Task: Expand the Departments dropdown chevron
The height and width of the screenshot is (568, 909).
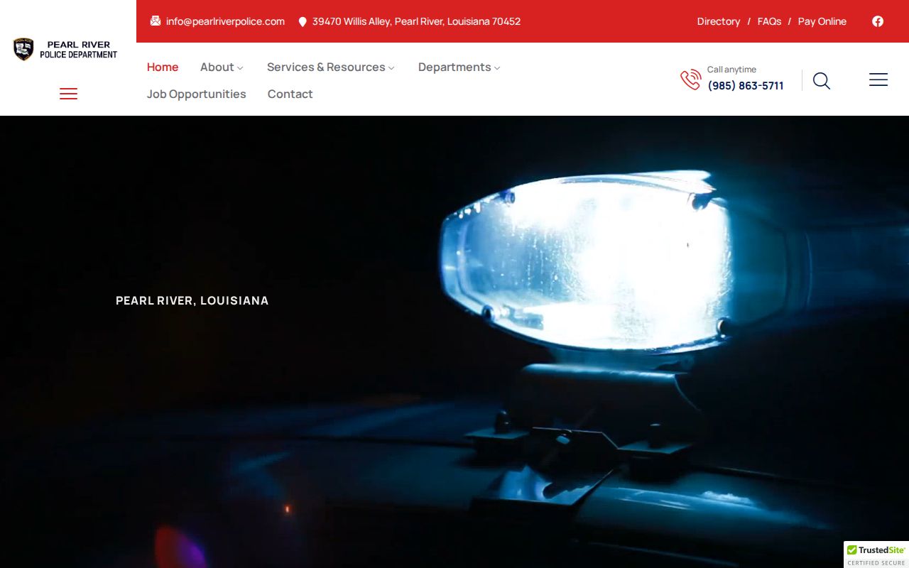Action: (497, 68)
